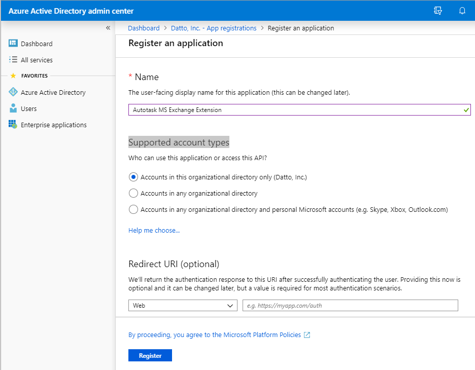Open the Microsoft Platform Policies link
Screen dimensions: 475x370
click(x=215, y=335)
